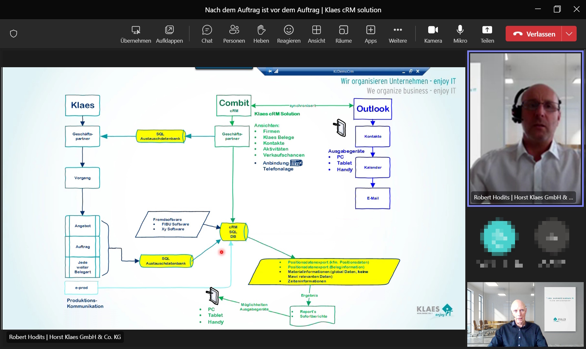Share screen with Teilen
This screenshot has width=586, height=349.
pos(487,34)
